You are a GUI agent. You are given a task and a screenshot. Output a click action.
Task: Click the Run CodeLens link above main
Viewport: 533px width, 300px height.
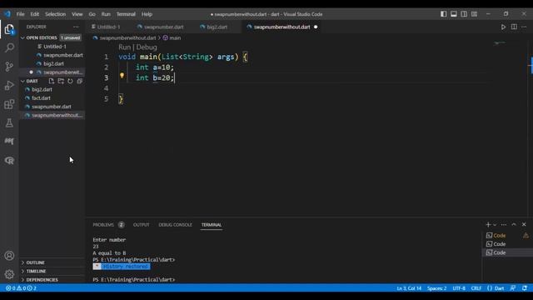[x=124, y=47]
